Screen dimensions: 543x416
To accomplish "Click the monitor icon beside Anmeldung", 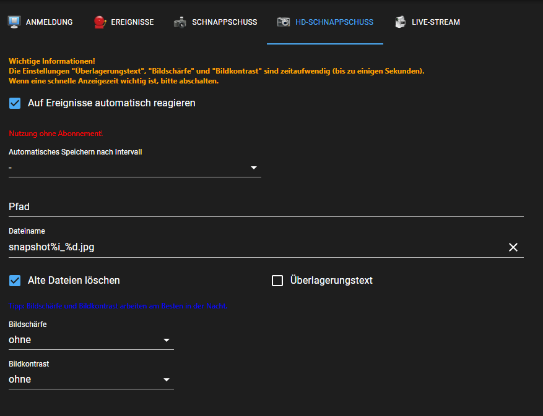I will 14,22.
